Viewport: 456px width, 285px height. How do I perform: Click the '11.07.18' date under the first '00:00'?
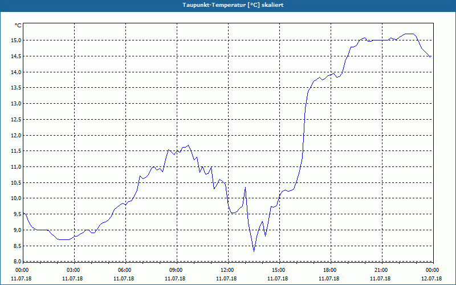pos(21,279)
